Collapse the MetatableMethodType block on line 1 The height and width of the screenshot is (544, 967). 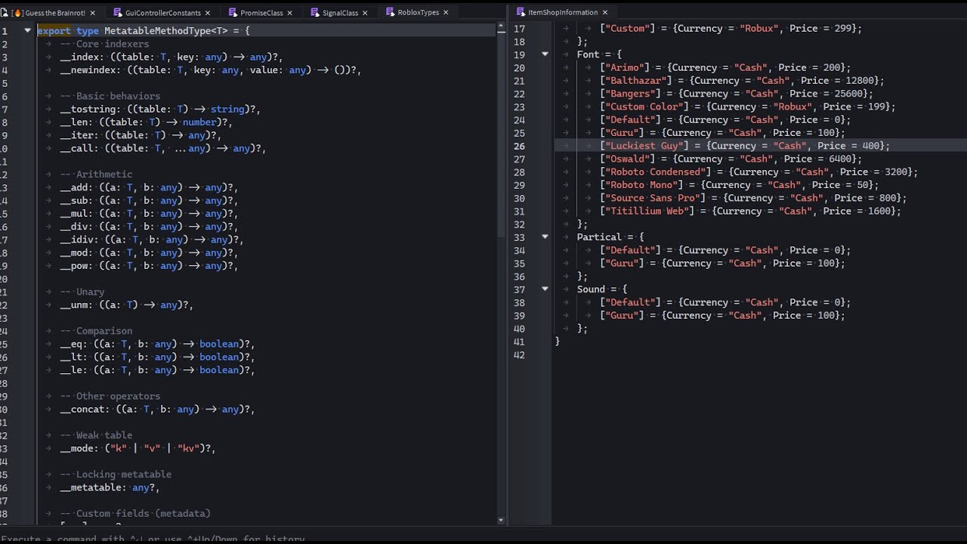[x=28, y=31]
